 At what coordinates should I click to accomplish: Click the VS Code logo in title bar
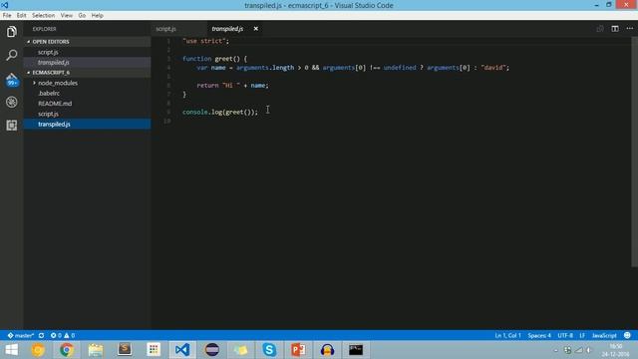5,5
